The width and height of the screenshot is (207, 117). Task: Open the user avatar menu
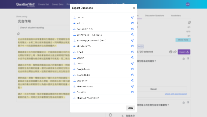click(188, 4)
